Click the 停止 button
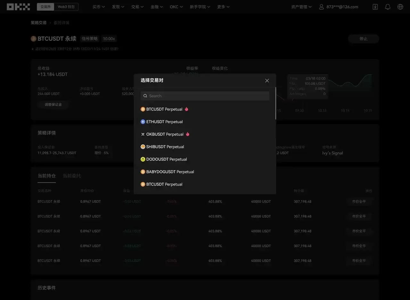 (x=363, y=38)
